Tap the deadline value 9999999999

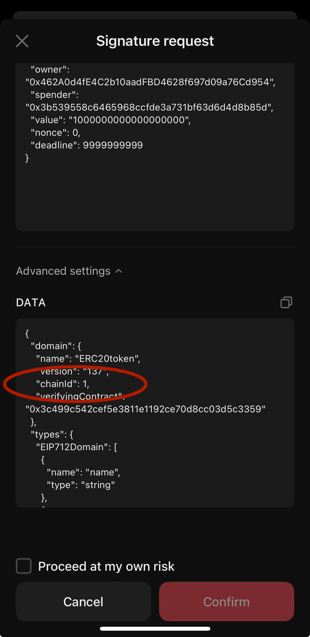[x=113, y=145]
